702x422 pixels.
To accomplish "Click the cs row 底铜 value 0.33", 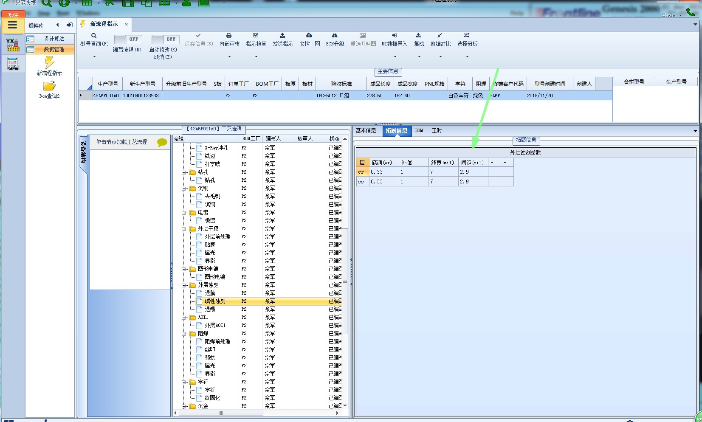I will pyautogui.click(x=384, y=172).
